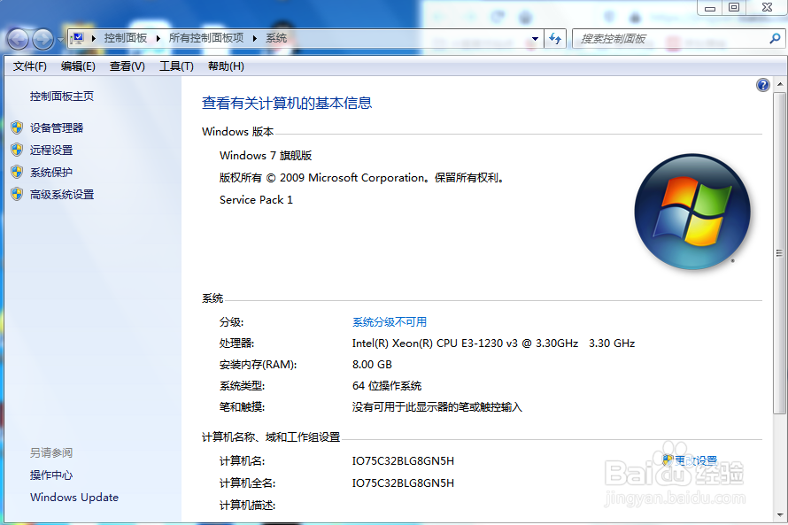Viewport: 788px width, 525px height.
Task: Open the 帮助(H) menu
Action: 226,66
